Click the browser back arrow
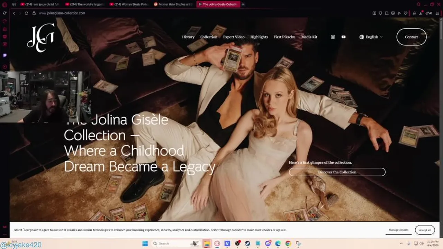The height and width of the screenshot is (249, 443). [14, 13]
